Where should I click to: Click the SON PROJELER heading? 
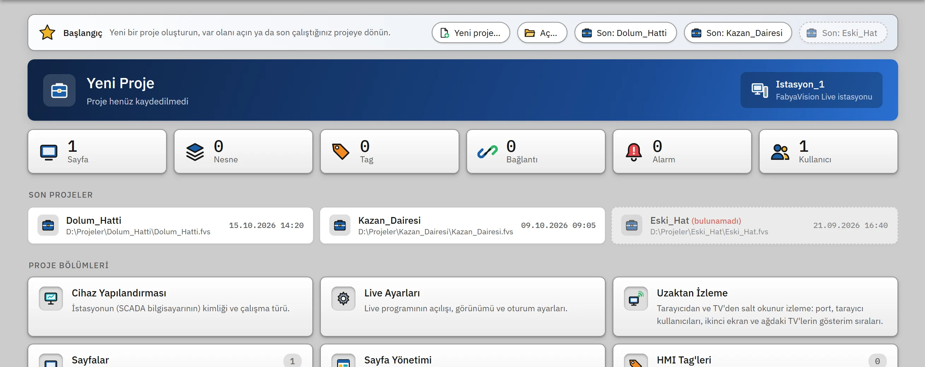click(x=61, y=195)
